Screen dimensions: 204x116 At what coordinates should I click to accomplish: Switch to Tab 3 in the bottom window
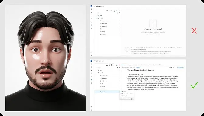136,65
